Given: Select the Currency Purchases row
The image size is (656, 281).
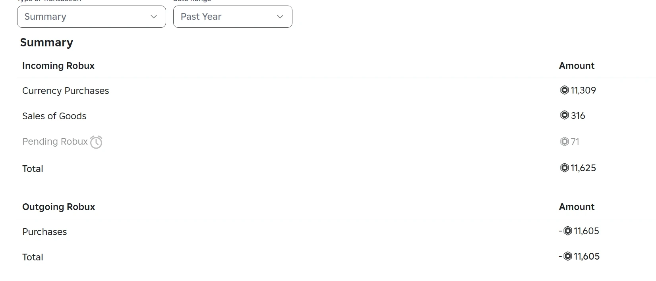Looking at the screenshot, I should coord(66,91).
